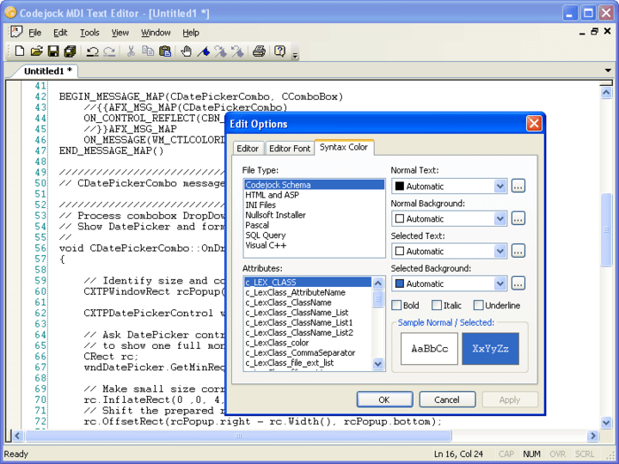Click editor horizontal scrollbar right arrow

click(592, 436)
